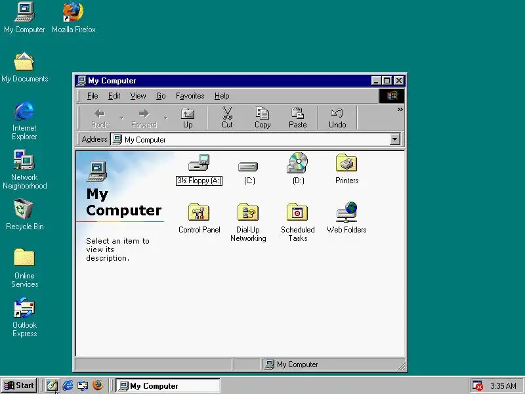Click into the Address bar field

tap(250, 139)
